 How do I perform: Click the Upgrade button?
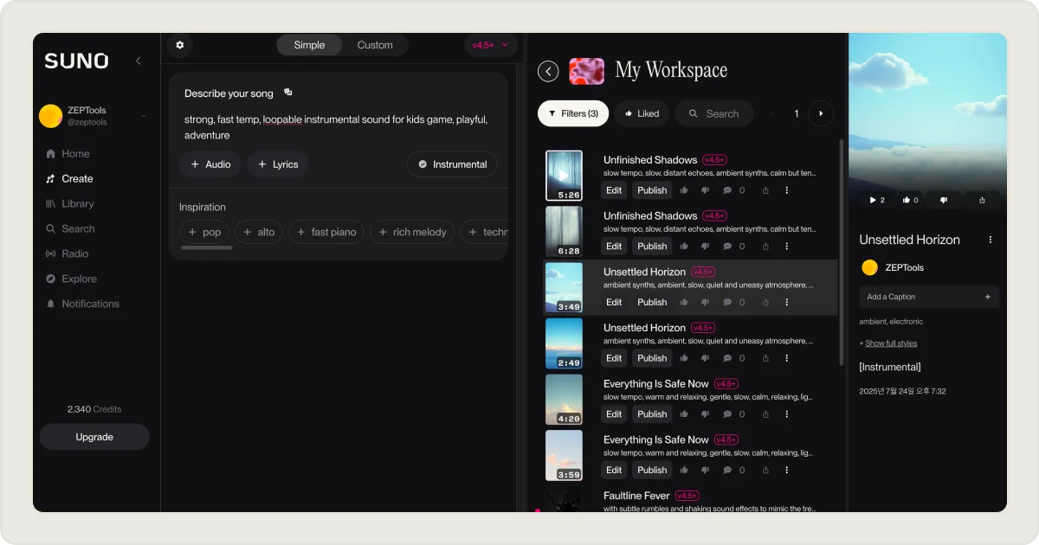(94, 437)
